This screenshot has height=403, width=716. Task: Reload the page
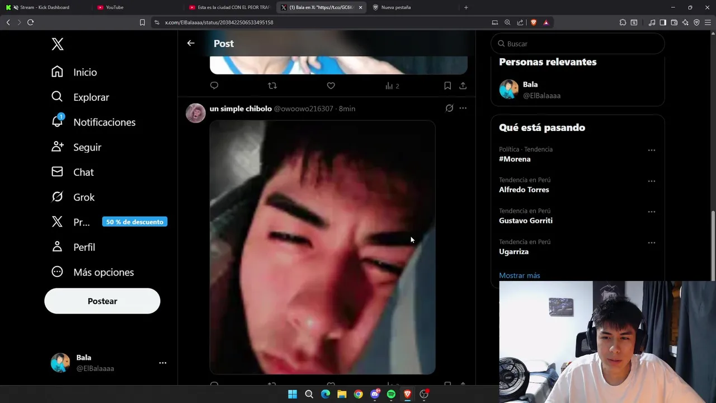tap(30, 22)
